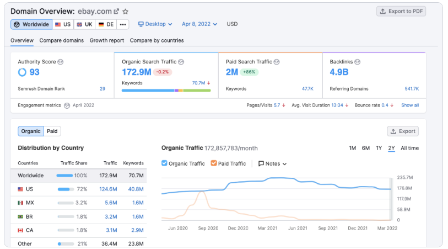
Task: Set chart range to 1Y
Action: [379, 149]
